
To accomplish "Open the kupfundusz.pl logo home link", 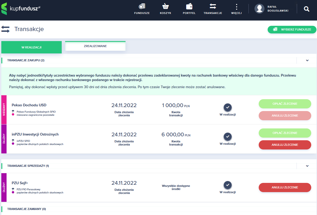I will click(x=21, y=9).
